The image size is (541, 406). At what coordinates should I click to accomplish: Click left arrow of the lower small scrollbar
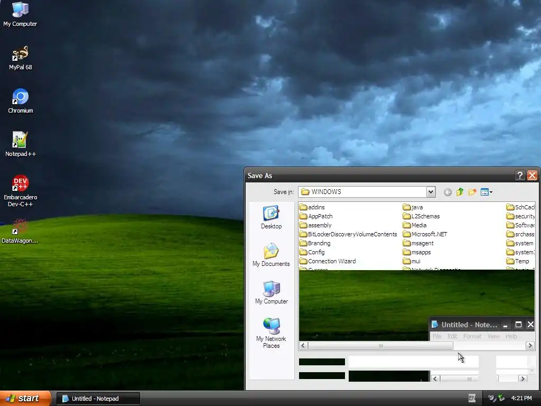[435, 379]
